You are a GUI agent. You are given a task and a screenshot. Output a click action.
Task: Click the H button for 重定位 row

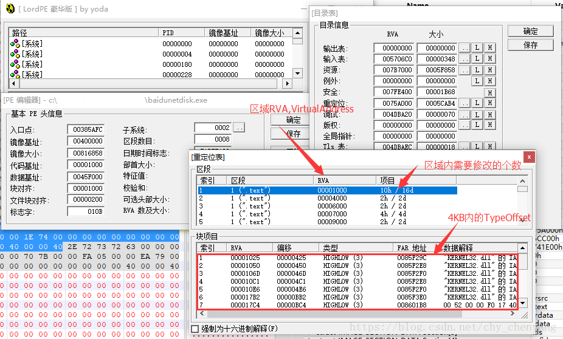[x=490, y=103]
